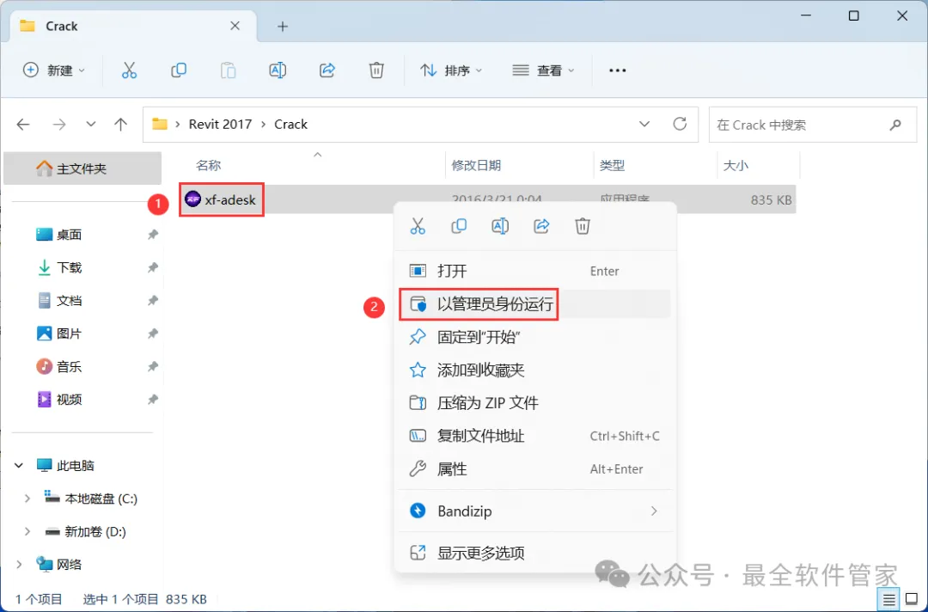Open the 查看 view dropdown

(543, 70)
